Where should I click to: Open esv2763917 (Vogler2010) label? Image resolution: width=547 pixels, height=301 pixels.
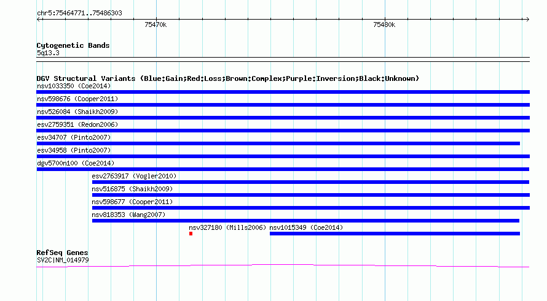tap(134, 176)
